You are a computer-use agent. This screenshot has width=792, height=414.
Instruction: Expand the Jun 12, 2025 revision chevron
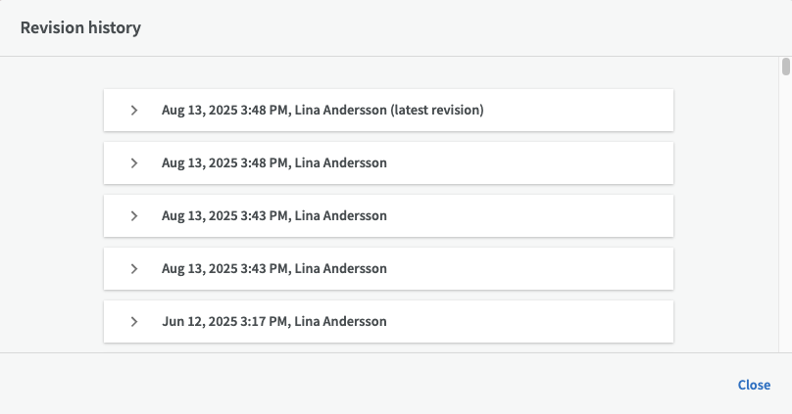coord(134,321)
